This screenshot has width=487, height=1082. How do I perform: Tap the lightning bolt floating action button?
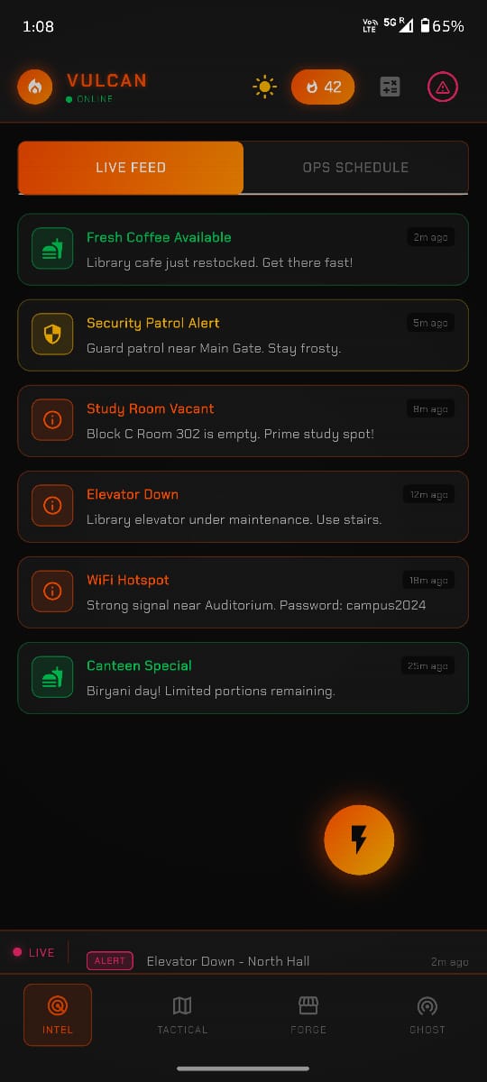[359, 839]
